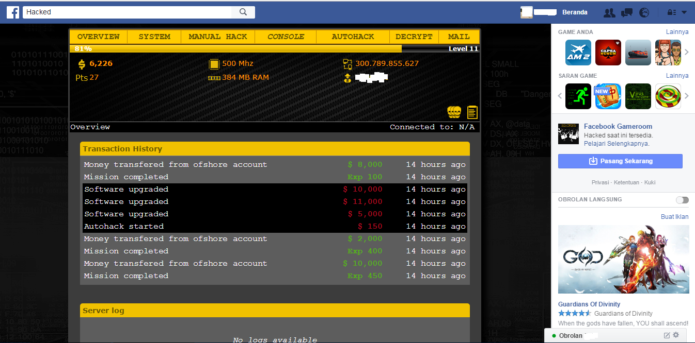Open the Facebook logo home icon

[13, 12]
